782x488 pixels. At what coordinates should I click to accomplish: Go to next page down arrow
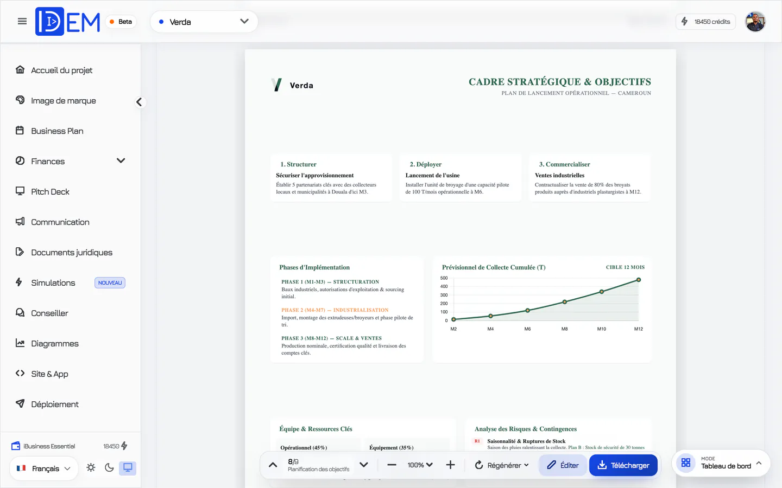click(x=364, y=465)
